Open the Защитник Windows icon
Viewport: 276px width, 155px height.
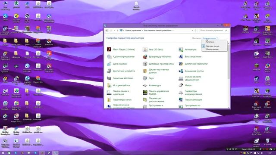point(109,78)
